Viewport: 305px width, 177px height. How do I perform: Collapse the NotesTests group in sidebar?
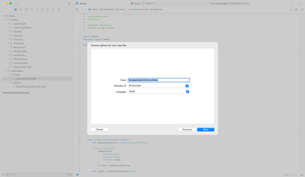pyautogui.click(x=5, y=71)
